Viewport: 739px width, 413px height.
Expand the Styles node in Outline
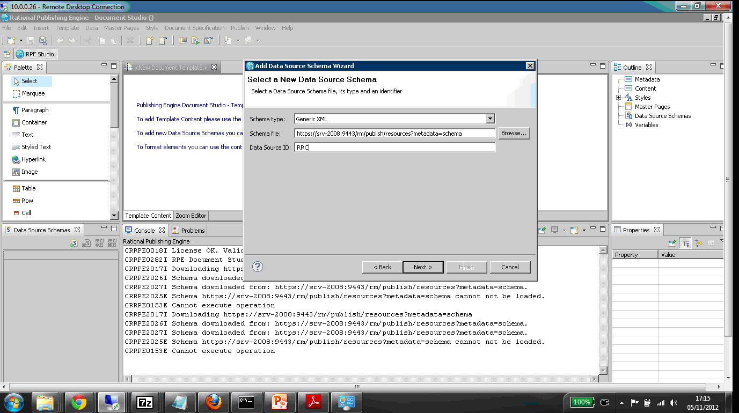coord(619,98)
